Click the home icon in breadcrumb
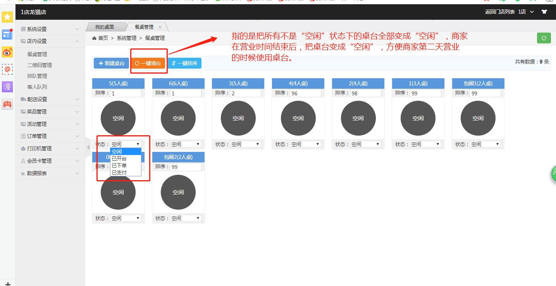556x286 pixels. (x=94, y=38)
